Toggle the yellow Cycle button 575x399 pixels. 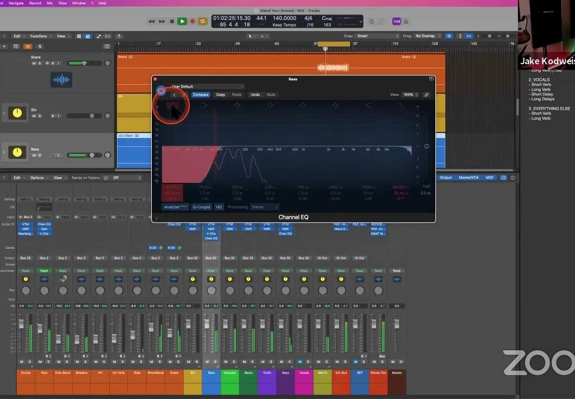click(202, 22)
